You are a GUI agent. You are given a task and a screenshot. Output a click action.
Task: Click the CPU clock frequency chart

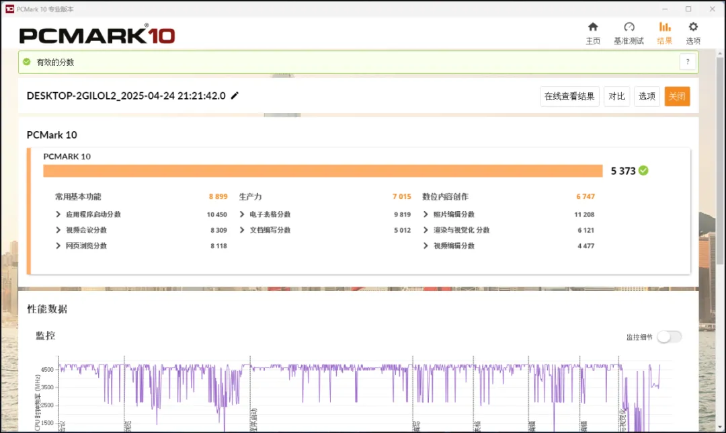pos(364,393)
